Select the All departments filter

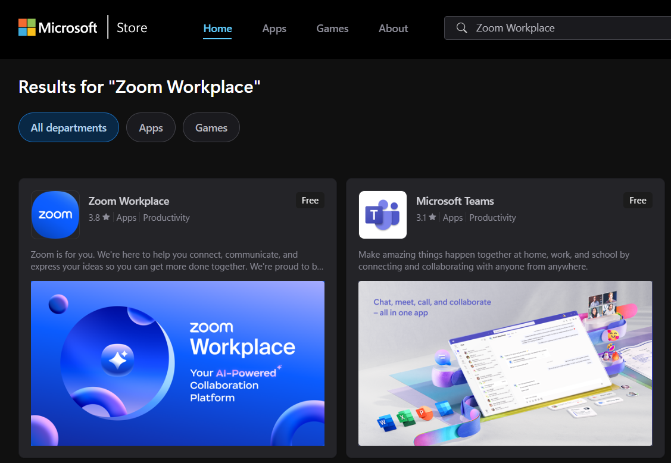tap(68, 127)
